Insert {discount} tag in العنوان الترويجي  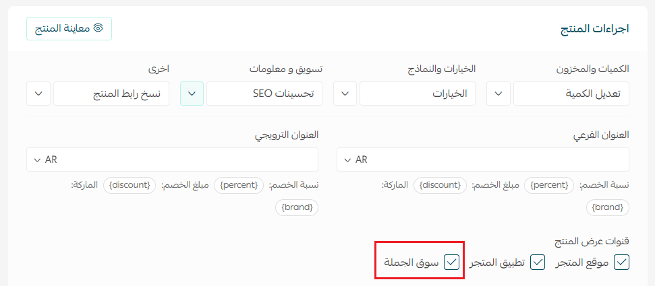(130, 184)
